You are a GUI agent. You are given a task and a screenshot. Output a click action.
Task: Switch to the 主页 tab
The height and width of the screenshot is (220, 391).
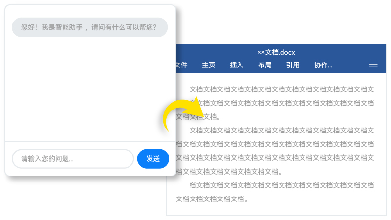[209, 65]
